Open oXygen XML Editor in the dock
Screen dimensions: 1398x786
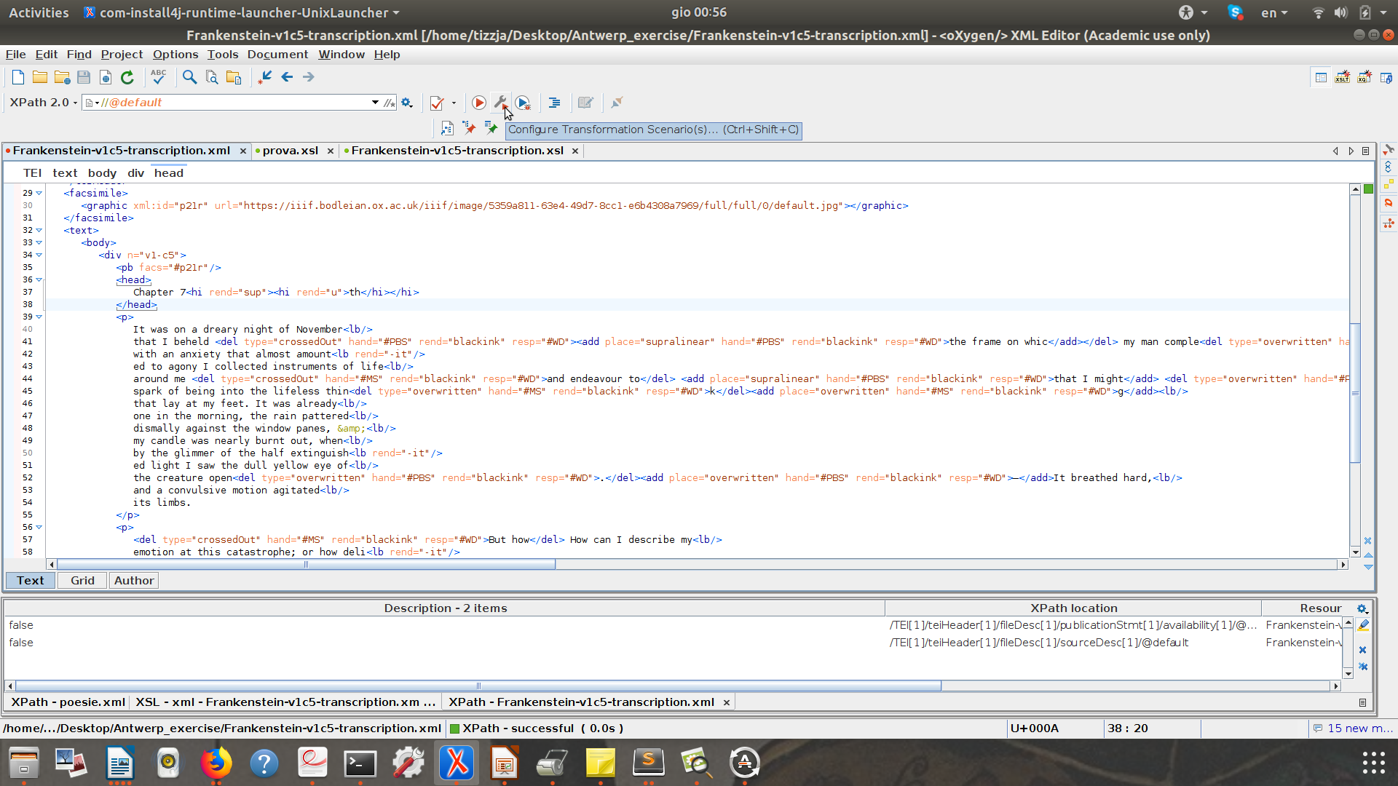point(457,763)
